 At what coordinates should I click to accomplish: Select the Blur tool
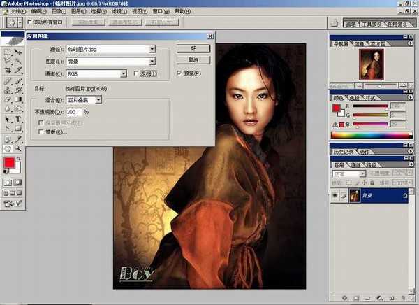coord(8,108)
